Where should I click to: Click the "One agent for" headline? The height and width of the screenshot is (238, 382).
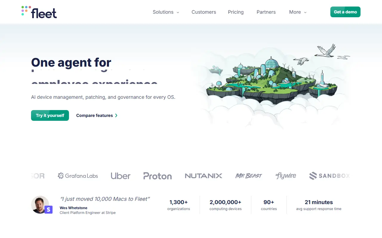71,62
